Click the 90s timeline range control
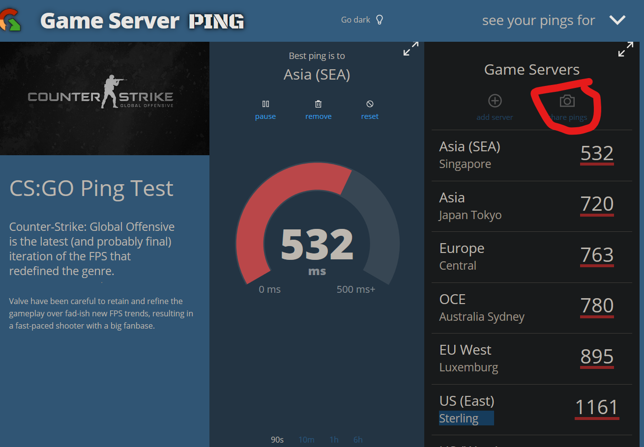Image resolution: width=644 pixels, height=447 pixels. click(277, 440)
